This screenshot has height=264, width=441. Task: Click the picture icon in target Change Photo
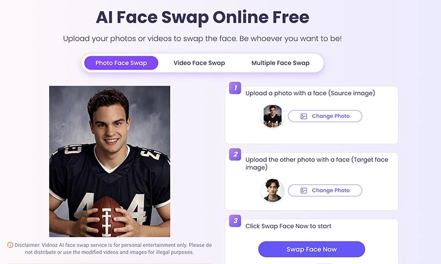point(304,191)
